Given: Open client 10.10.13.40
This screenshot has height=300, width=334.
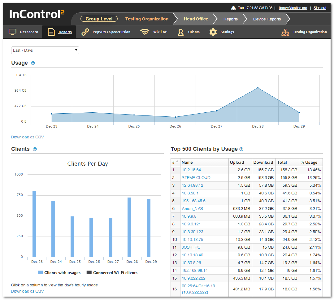Looking at the screenshot, I should click(193, 255).
